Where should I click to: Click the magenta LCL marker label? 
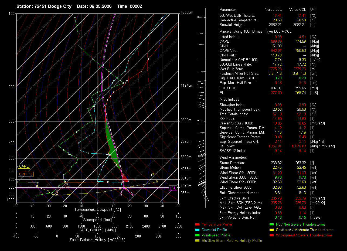172,188
